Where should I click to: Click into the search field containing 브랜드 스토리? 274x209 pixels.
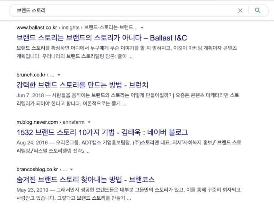click(x=122, y=10)
